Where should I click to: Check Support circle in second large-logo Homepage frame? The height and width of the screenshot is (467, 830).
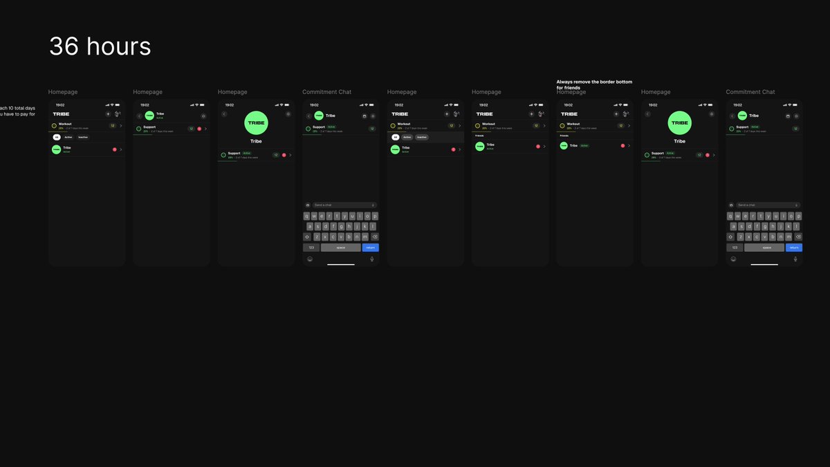tap(647, 155)
